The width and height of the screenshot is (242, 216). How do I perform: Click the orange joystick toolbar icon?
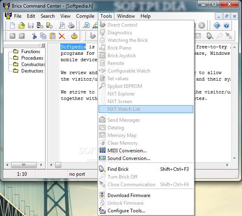74,36
